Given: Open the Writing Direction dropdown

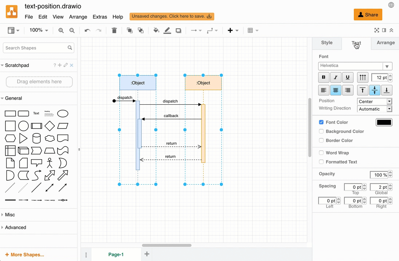Looking at the screenshot, I should pos(374,108).
